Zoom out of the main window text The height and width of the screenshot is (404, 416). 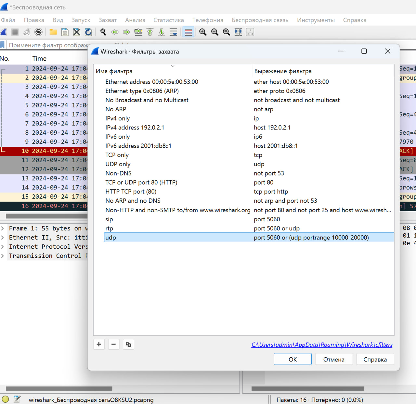(x=214, y=32)
